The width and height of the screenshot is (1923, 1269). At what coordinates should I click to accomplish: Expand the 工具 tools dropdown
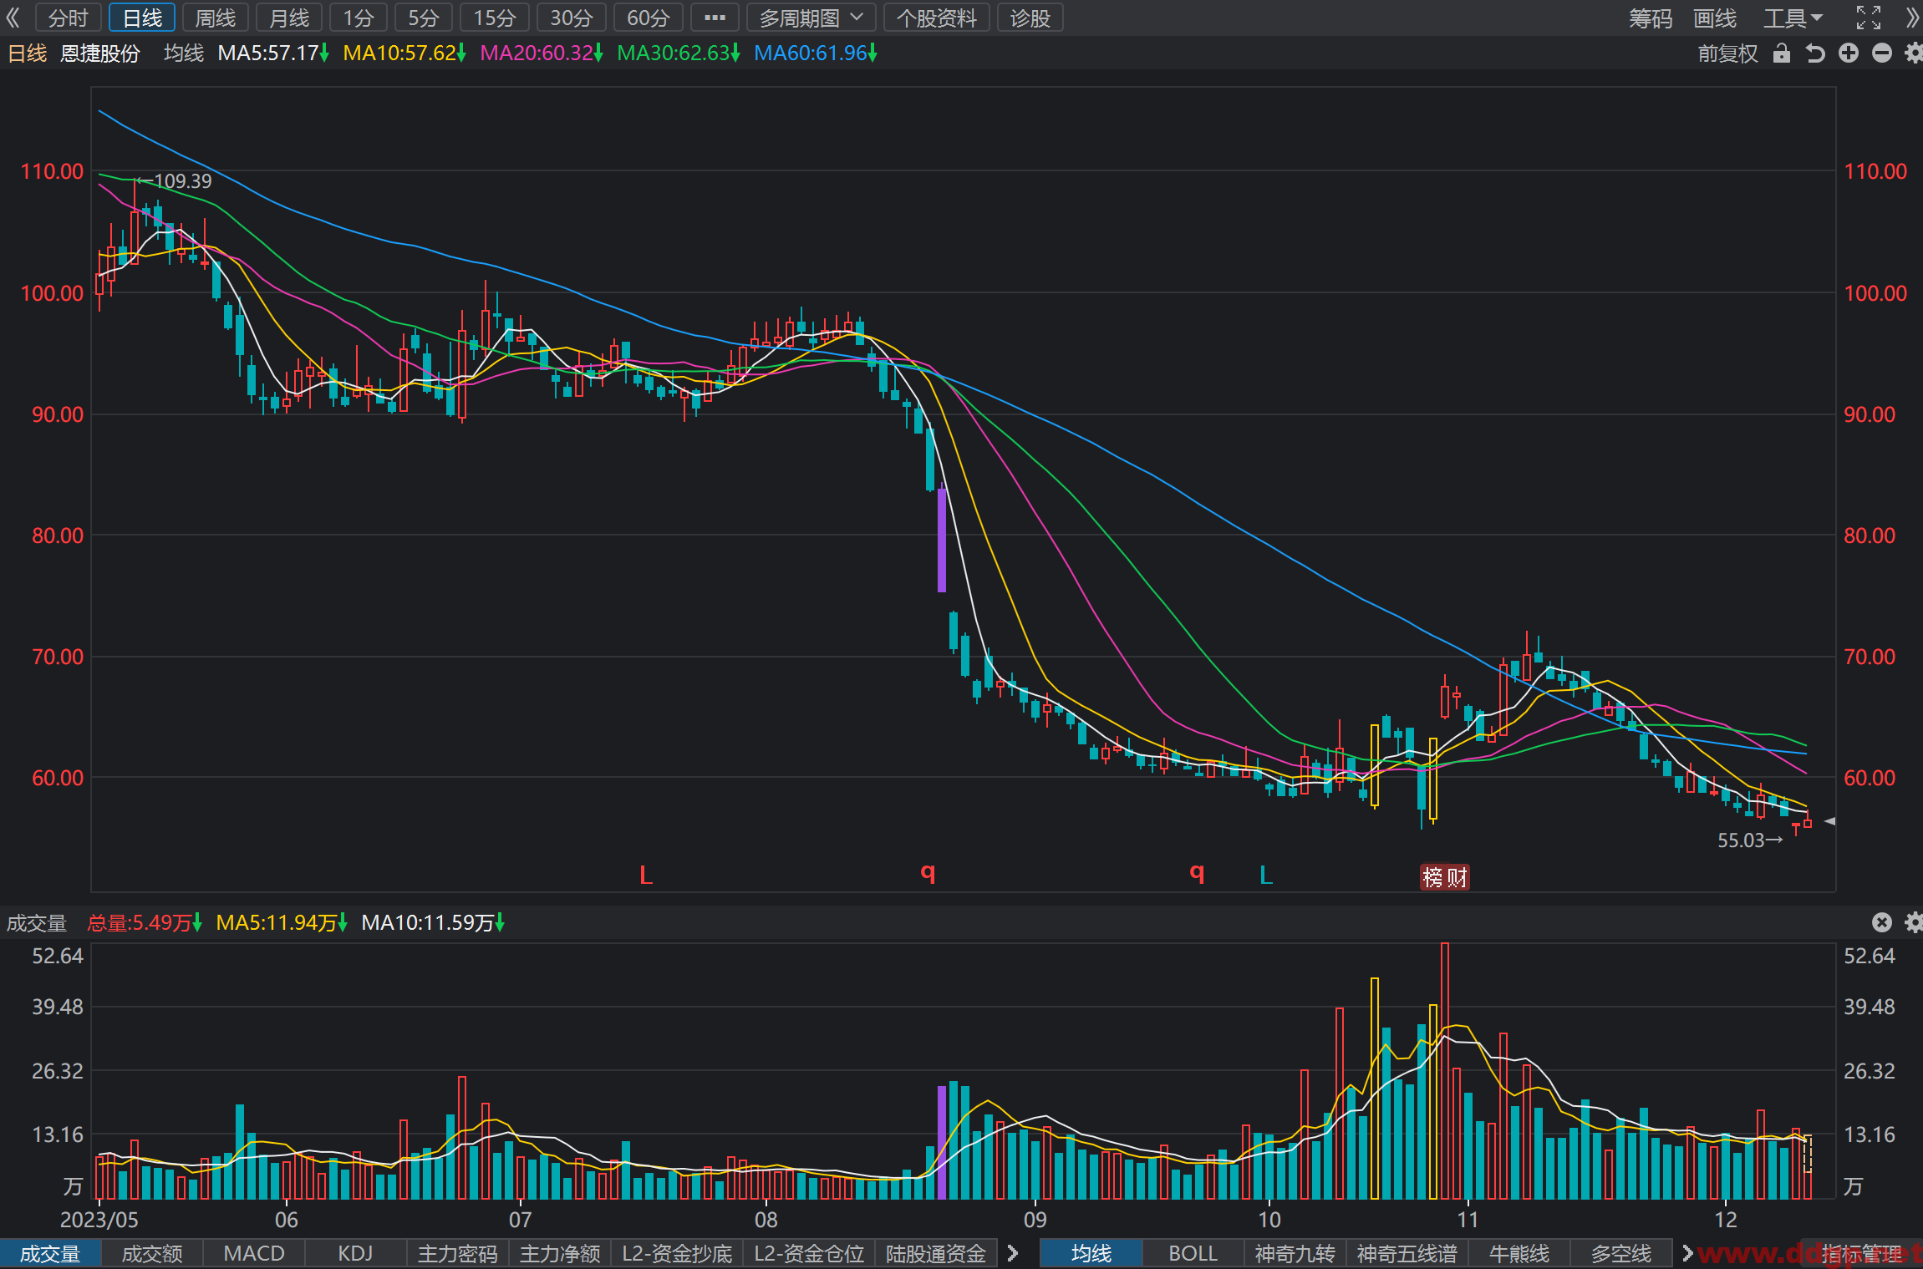(x=1793, y=18)
